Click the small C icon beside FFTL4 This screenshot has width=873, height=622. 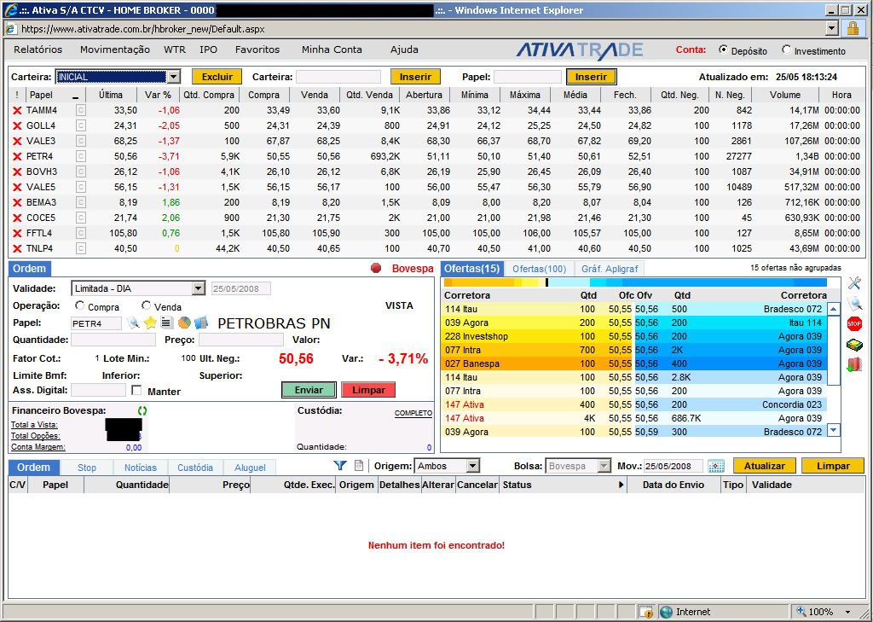81,233
